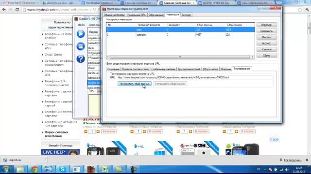Open the camera recorder icon in taskbar
The image size is (311, 174).
(133, 169)
